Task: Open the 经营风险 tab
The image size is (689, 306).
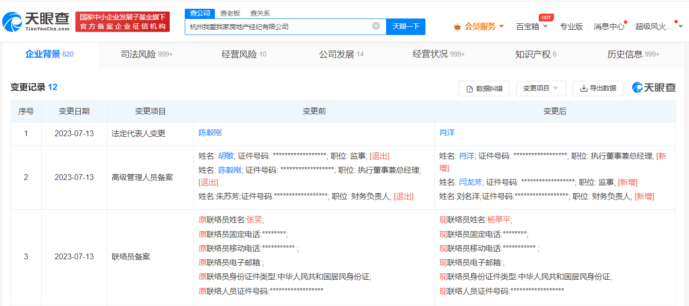Action: pyautogui.click(x=244, y=54)
